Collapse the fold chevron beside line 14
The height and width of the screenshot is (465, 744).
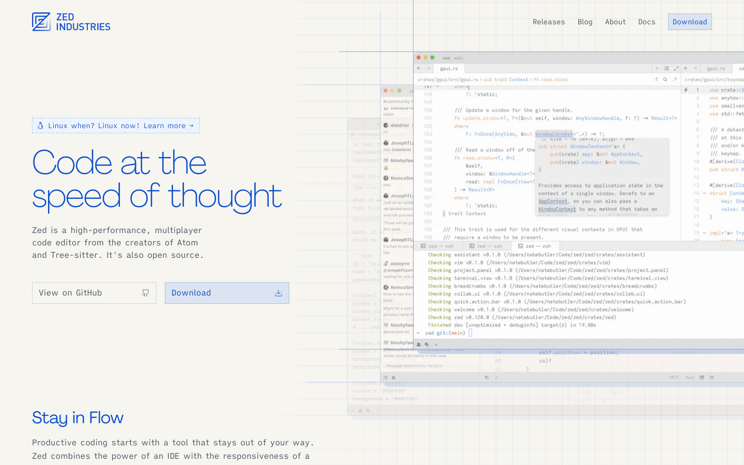pyautogui.click(x=704, y=193)
